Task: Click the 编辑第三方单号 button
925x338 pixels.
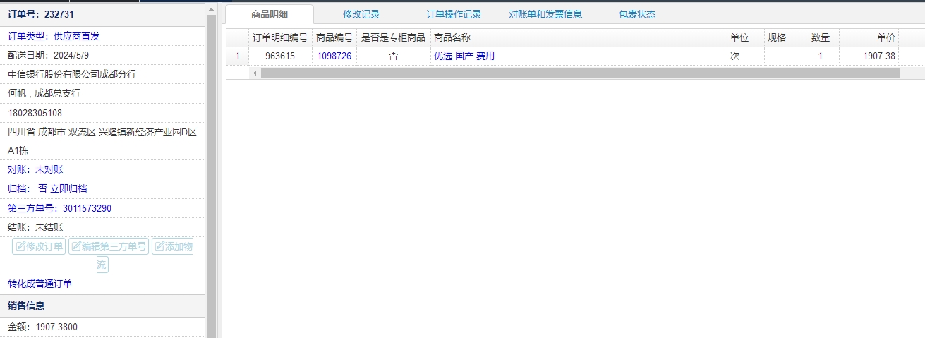Action: 109,246
